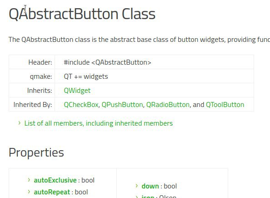
Task: Click the QAbstractButton Class page title
Action: 82,14
